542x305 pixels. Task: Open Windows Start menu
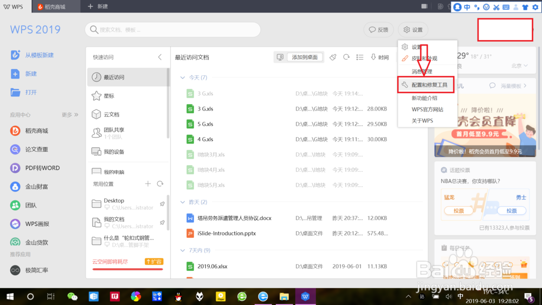pyautogui.click(x=10, y=296)
